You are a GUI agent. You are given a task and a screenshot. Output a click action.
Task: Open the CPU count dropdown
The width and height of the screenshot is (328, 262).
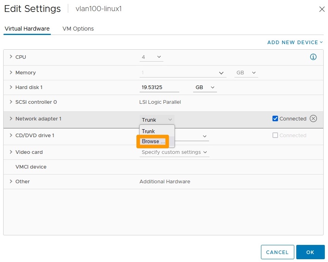coord(151,57)
